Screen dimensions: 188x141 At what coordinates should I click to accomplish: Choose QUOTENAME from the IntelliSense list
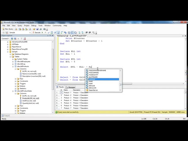coord(93,77)
